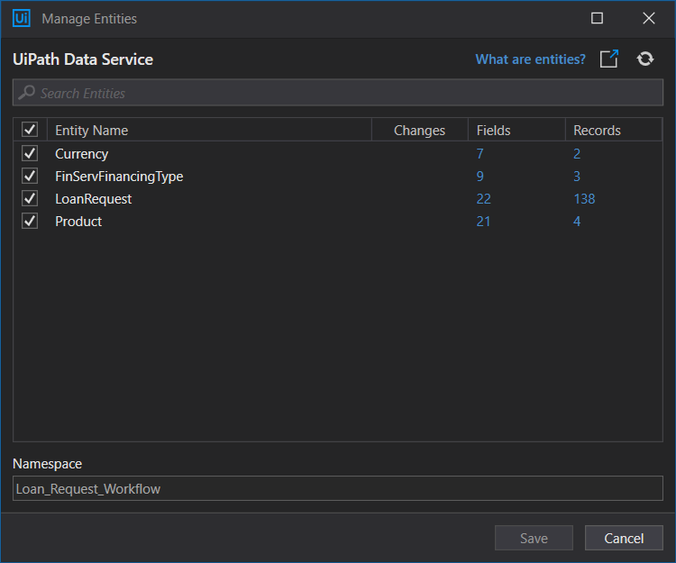Uncheck the FinServFinancingType checkbox
Viewport: 676px width, 563px height.
30,176
